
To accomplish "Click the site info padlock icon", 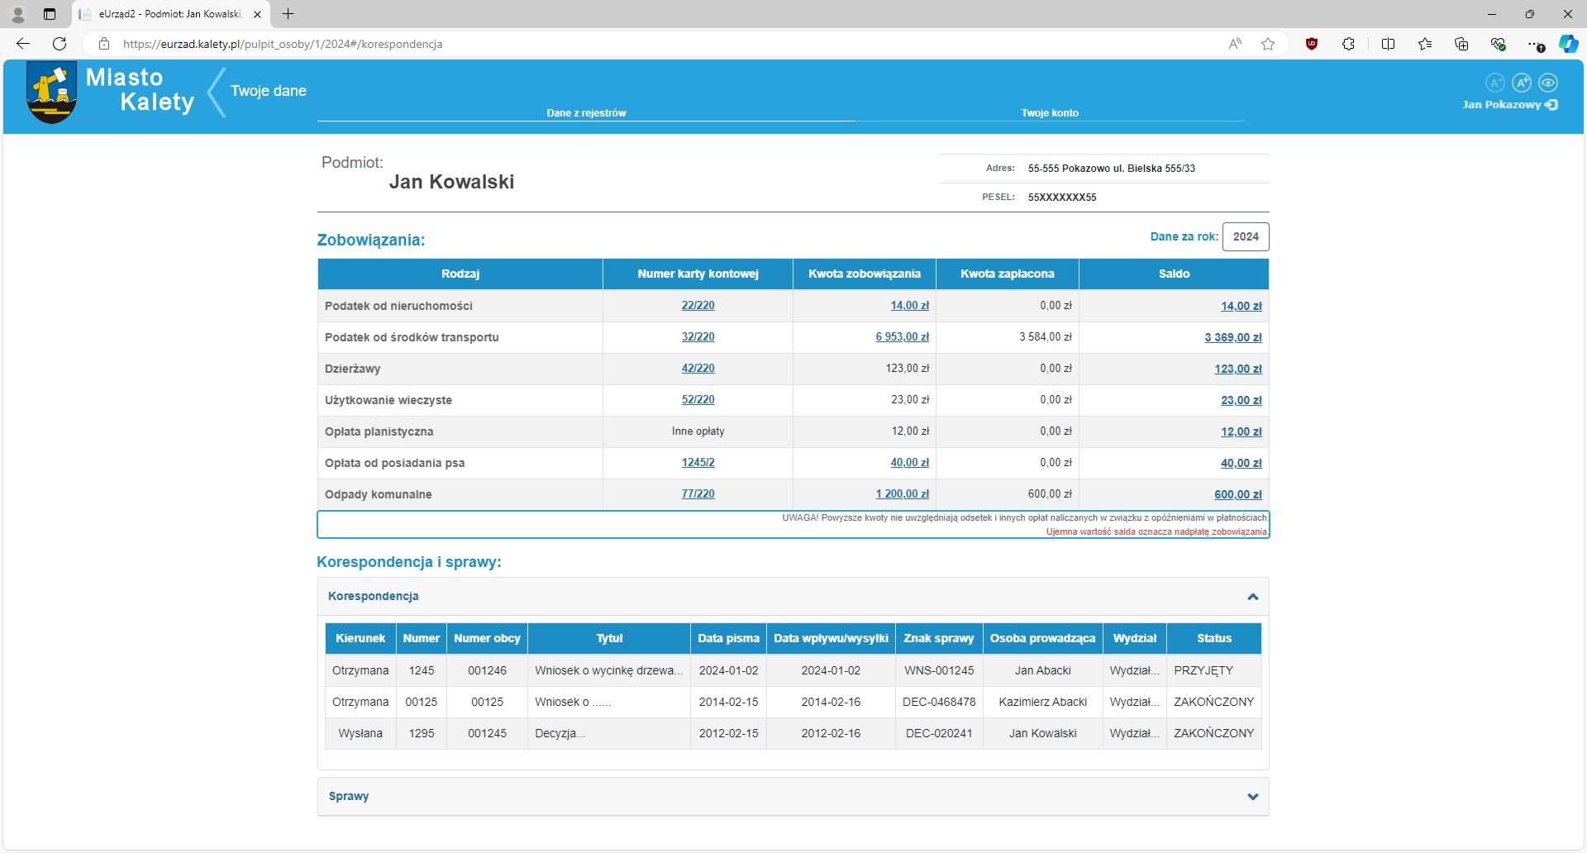I will [104, 44].
